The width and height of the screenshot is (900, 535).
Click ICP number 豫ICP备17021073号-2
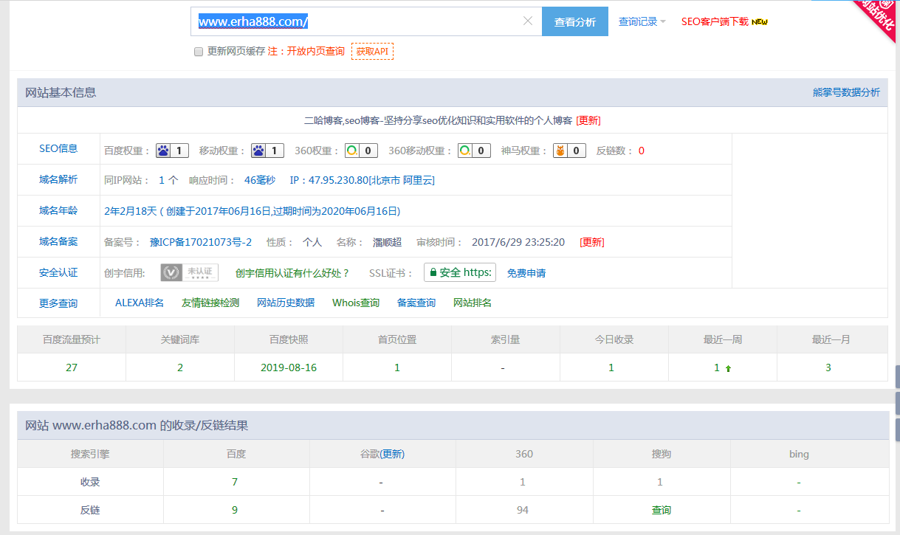[201, 242]
